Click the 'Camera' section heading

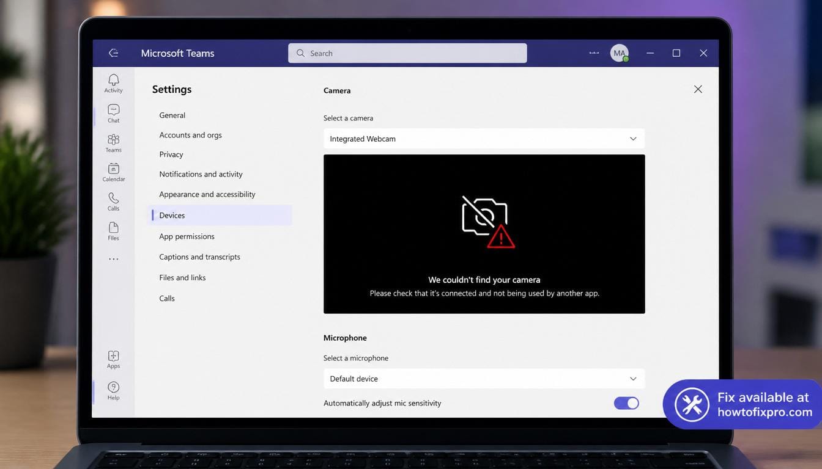[x=337, y=90]
